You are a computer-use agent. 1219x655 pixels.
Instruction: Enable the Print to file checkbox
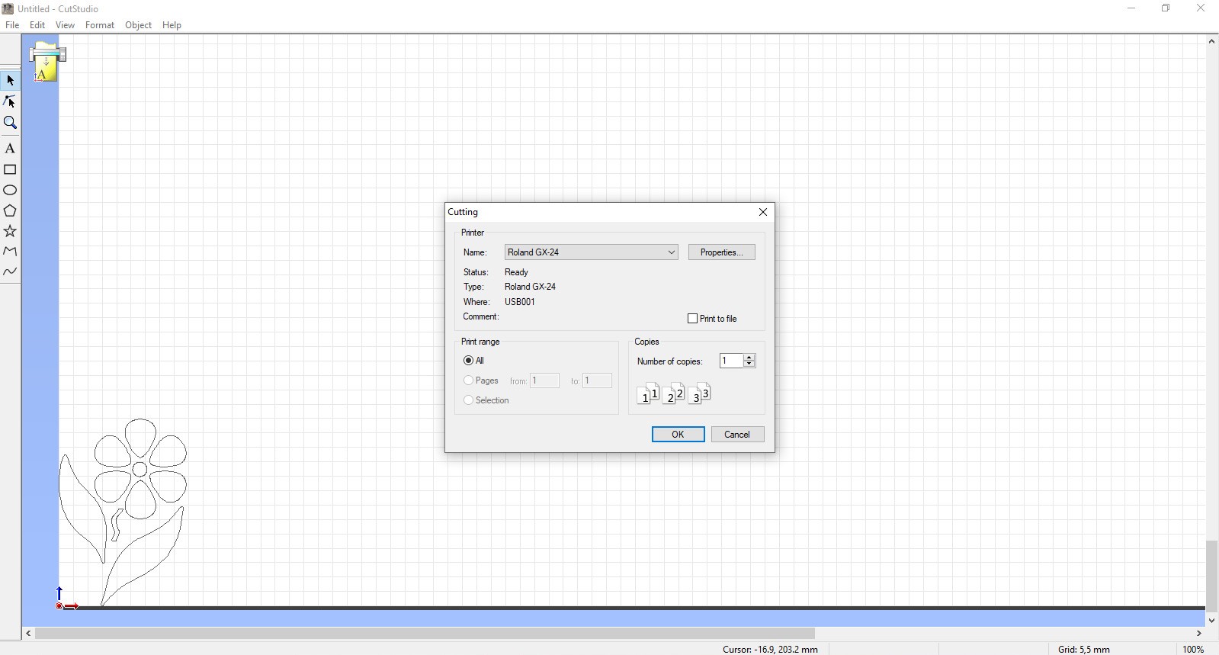pos(712,319)
